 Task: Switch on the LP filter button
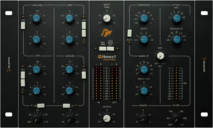pyautogui.click(x=67, y=106)
